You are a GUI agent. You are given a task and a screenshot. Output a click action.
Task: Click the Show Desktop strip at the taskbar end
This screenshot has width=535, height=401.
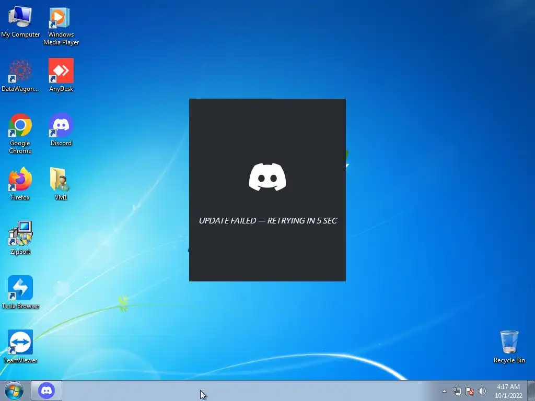[531, 391]
